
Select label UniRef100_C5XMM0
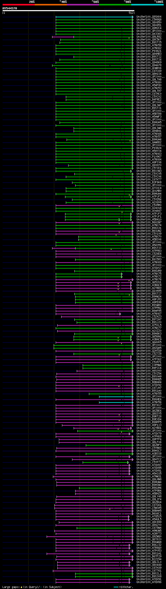(x=149, y=205)
